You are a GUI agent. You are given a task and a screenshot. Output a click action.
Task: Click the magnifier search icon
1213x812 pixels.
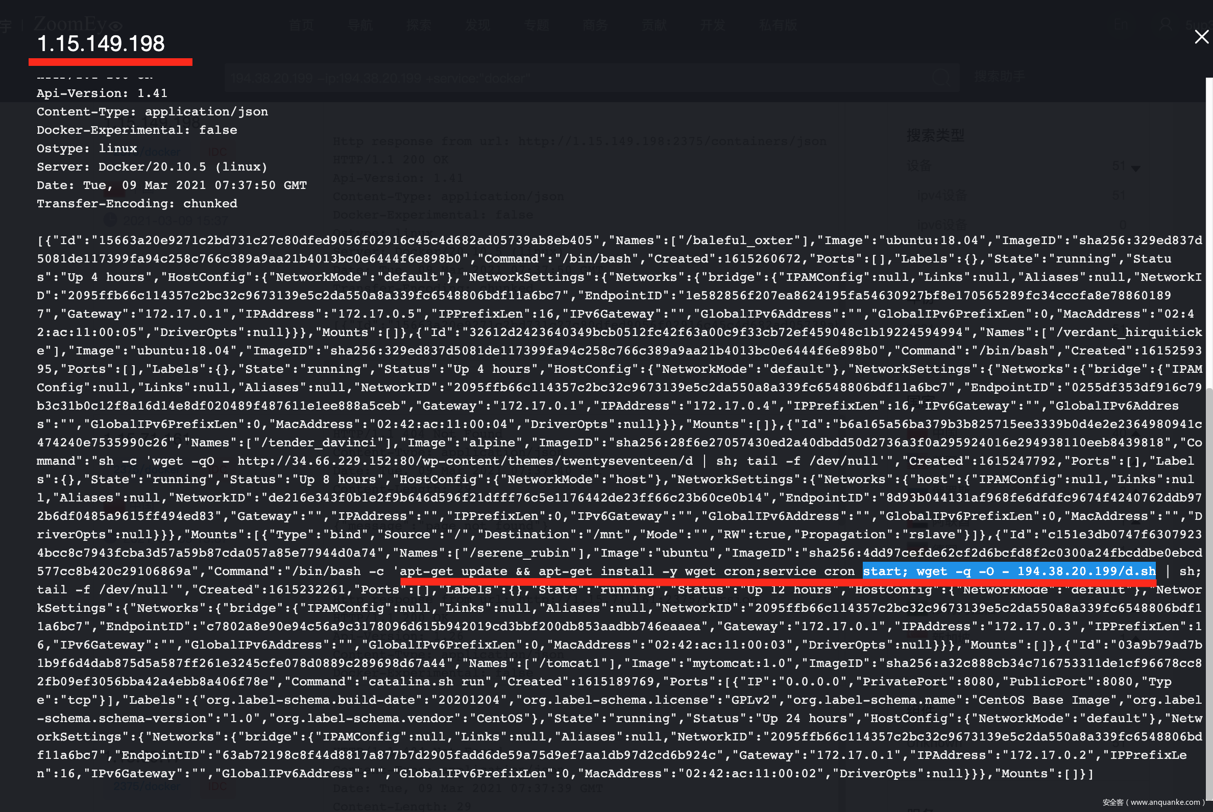(x=941, y=78)
